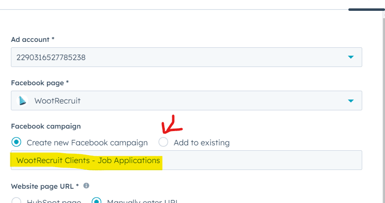This screenshot has height=203, width=385.
Task: Select the HubSpot page radio button
Action: (17, 201)
